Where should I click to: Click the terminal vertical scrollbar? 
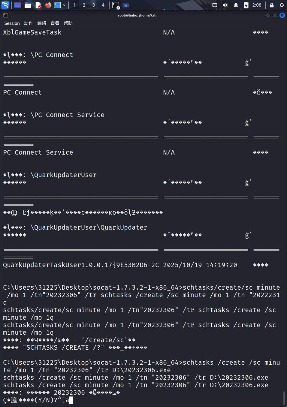pos(284,398)
